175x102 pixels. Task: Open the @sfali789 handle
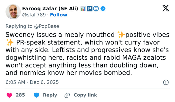click(x=34, y=15)
